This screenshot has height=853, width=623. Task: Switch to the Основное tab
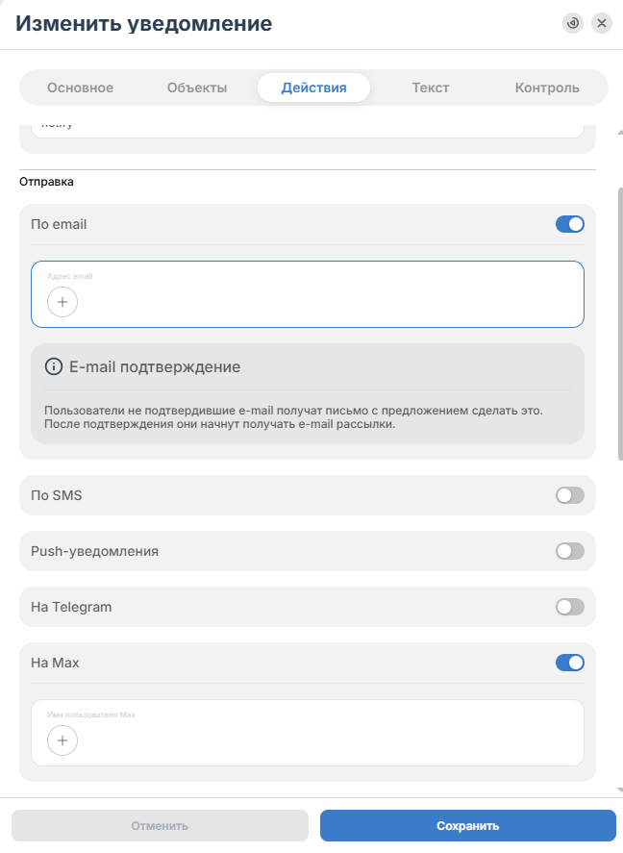click(x=81, y=88)
